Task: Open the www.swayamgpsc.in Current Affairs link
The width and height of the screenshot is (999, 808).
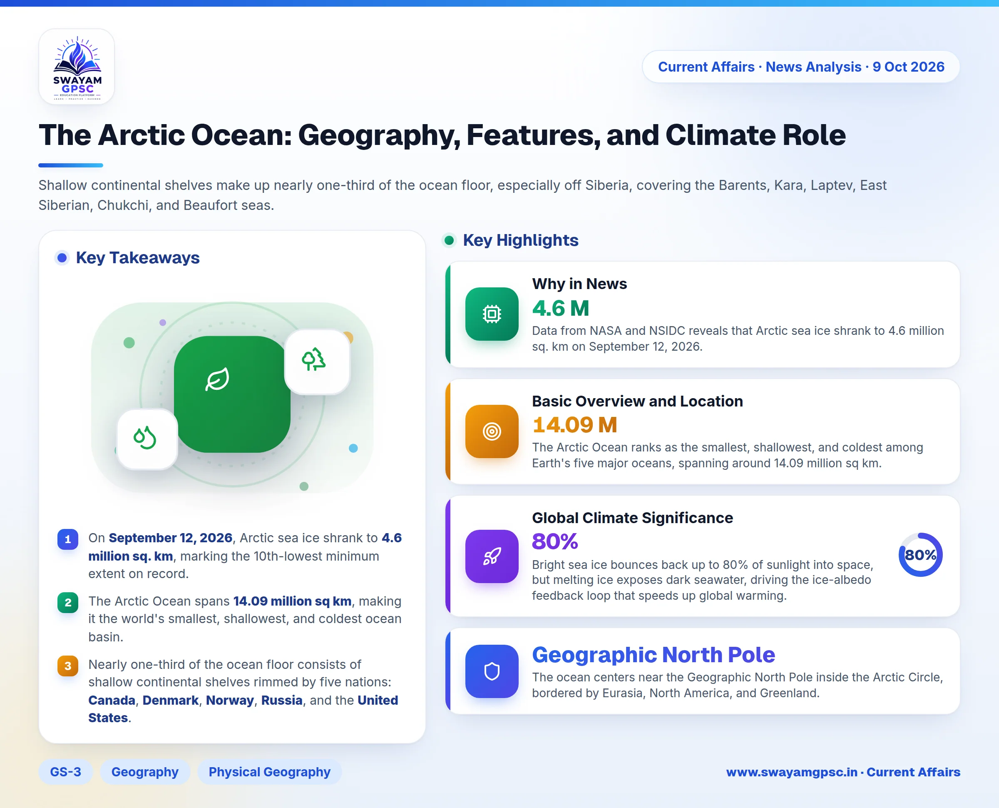Action: tap(843, 772)
